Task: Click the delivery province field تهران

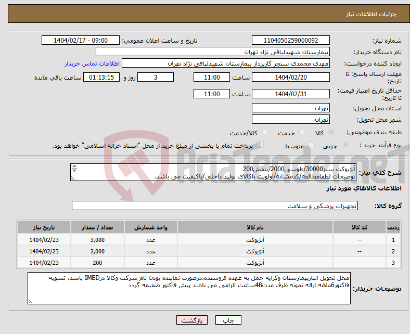Action: coord(291,108)
